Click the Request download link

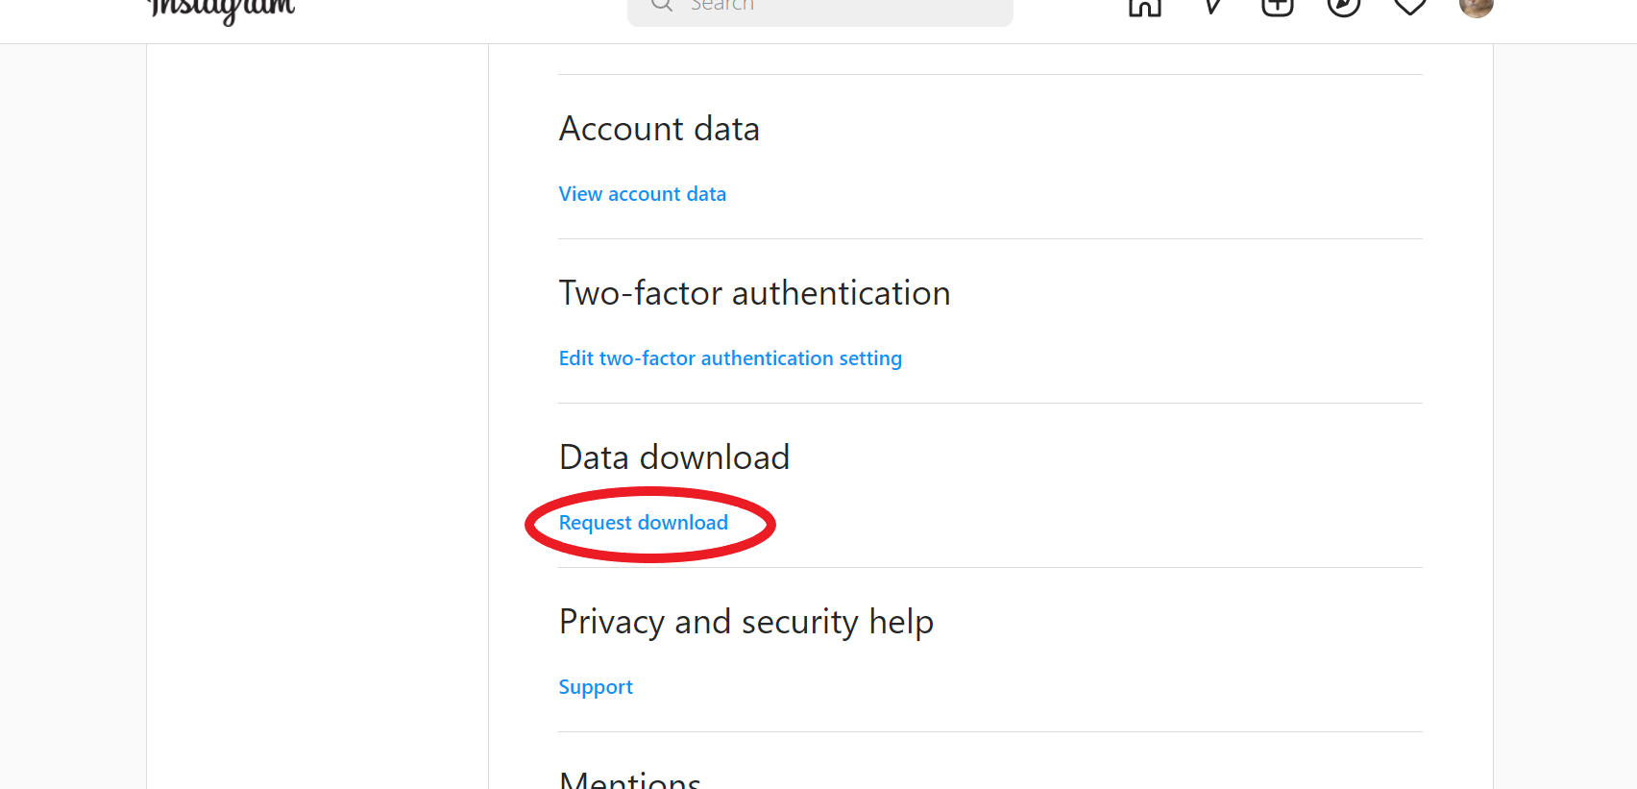[644, 523]
